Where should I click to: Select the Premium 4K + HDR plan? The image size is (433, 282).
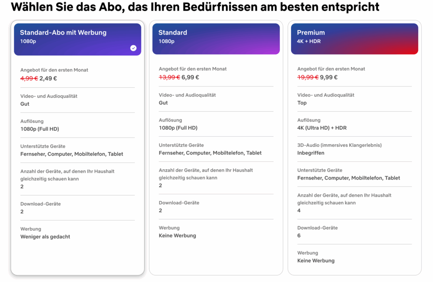354,148
